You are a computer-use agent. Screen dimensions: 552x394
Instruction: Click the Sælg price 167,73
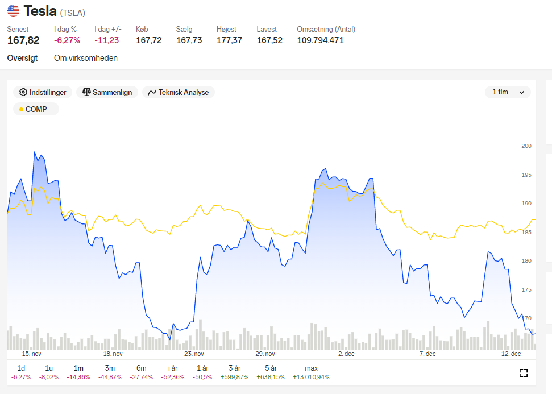pos(189,40)
